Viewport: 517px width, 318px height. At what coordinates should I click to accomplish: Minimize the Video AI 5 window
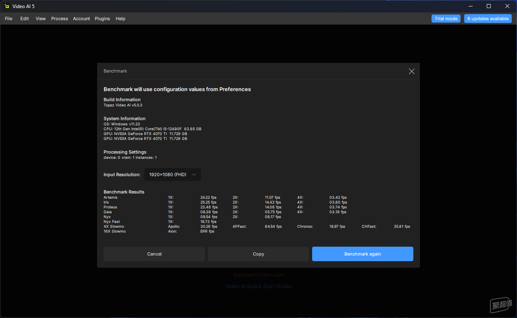tap(470, 6)
